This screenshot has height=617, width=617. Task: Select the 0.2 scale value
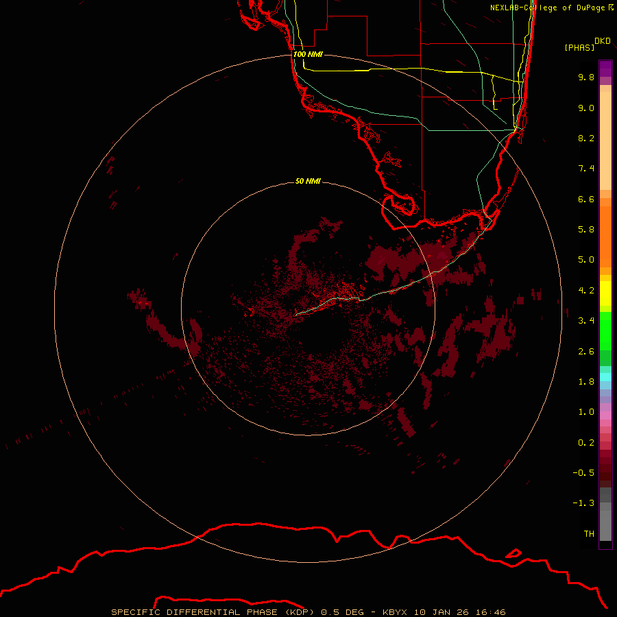click(586, 443)
